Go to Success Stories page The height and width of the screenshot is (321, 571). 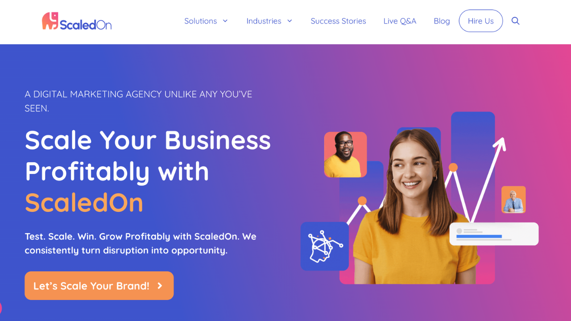point(338,21)
